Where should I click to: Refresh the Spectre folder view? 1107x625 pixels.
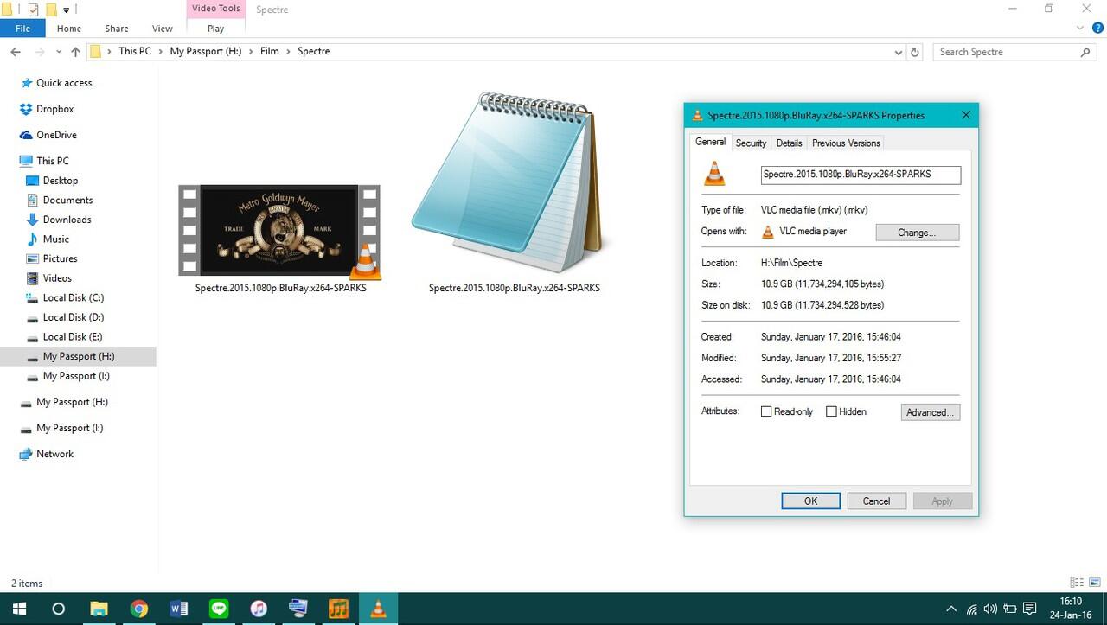point(915,52)
